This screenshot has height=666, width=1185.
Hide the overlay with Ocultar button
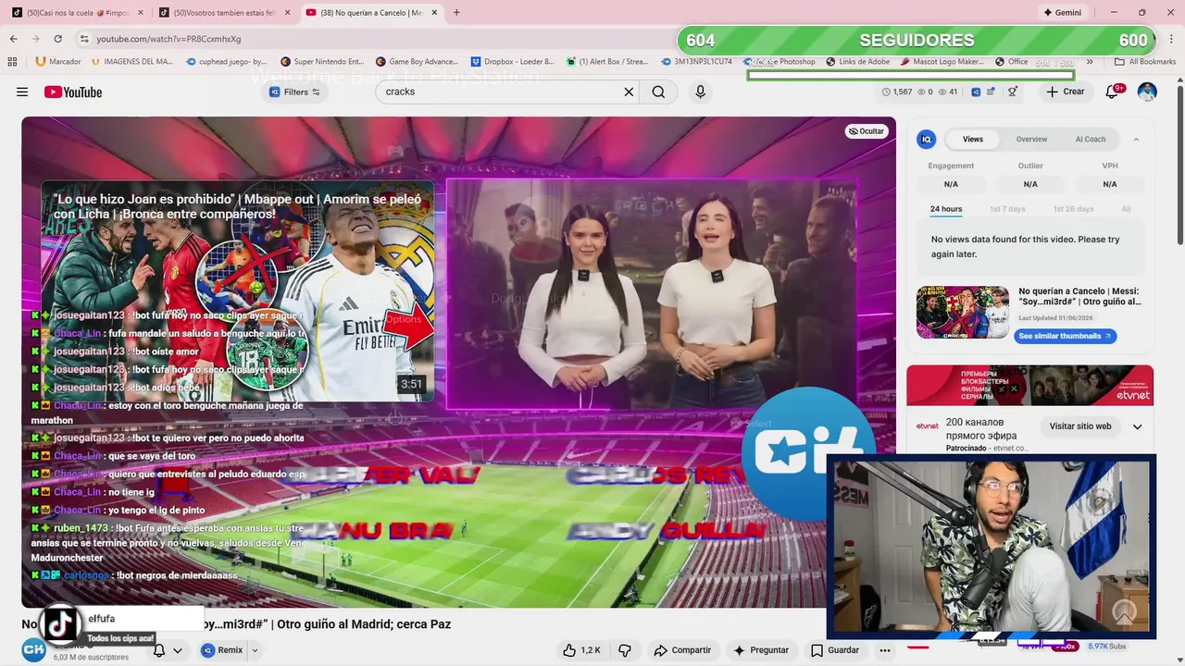point(867,131)
